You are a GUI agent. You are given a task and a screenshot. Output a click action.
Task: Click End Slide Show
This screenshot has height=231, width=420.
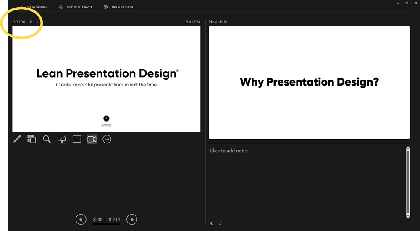[x=119, y=7]
